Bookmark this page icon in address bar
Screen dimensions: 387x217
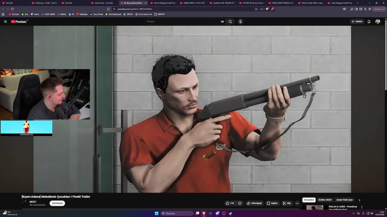(109, 9)
